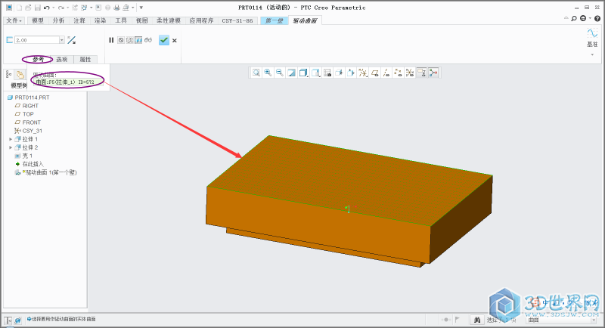Viewport: 605px width, 328px height.
Task: Click the Open file icon
Action: click(x=28, y=8)
